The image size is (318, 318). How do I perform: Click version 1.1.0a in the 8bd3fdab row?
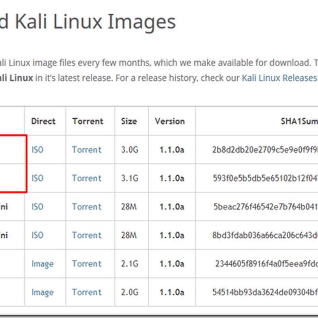(x=172, y=235)
